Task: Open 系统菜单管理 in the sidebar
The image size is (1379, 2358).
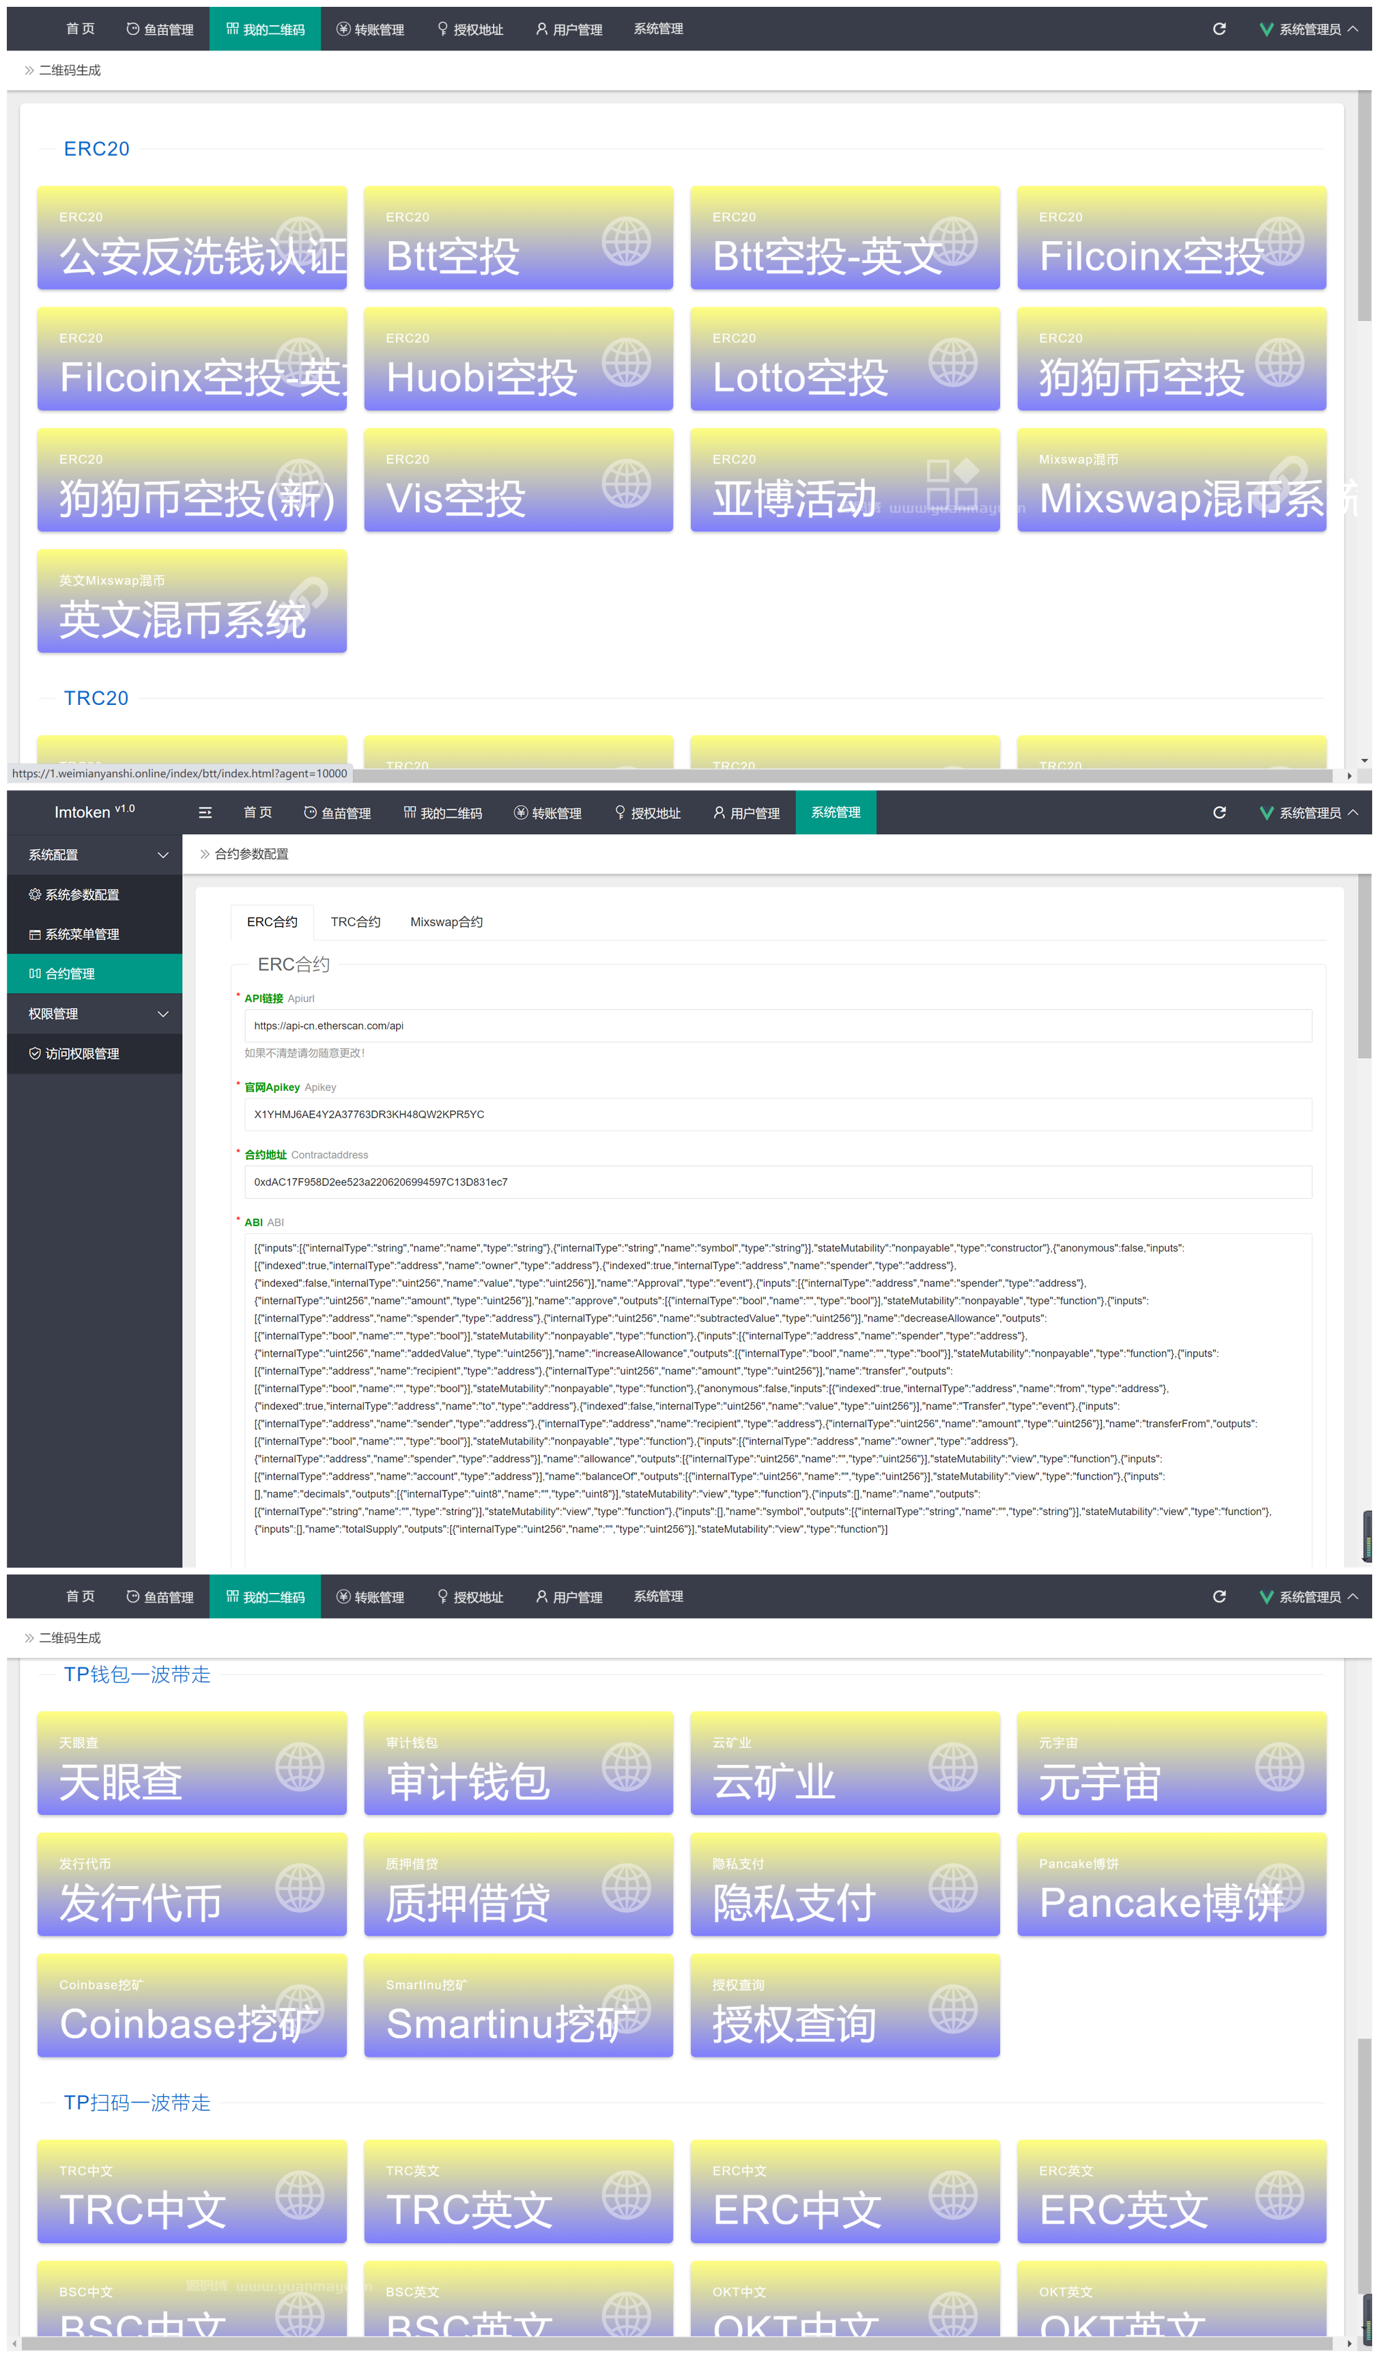Action: pos(94,934)
